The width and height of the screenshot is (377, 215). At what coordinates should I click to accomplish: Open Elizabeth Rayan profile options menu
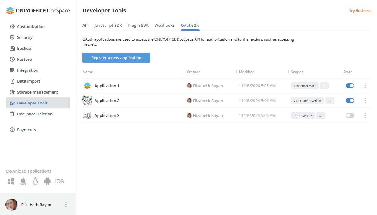66,205
